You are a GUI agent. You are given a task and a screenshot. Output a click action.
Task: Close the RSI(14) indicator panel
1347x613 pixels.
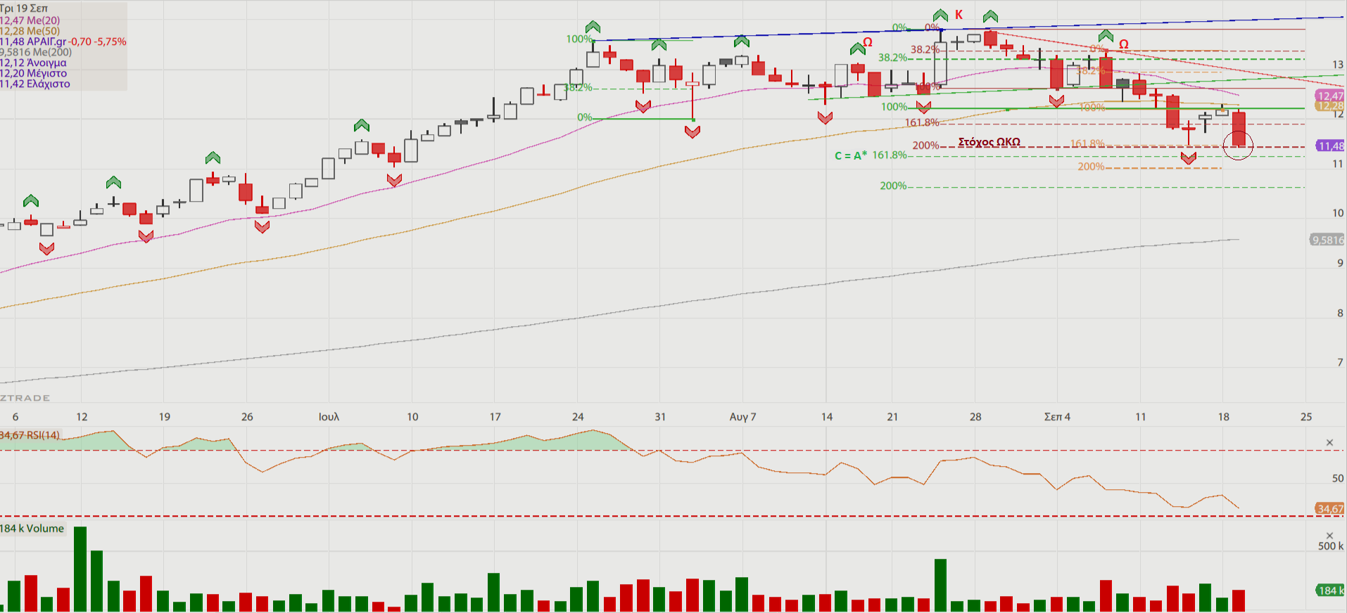[x=1329, y=443]
